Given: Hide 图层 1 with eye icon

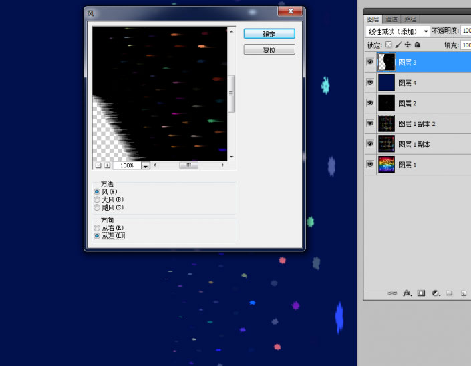Looking at the screenshot, I should [370, 164].
